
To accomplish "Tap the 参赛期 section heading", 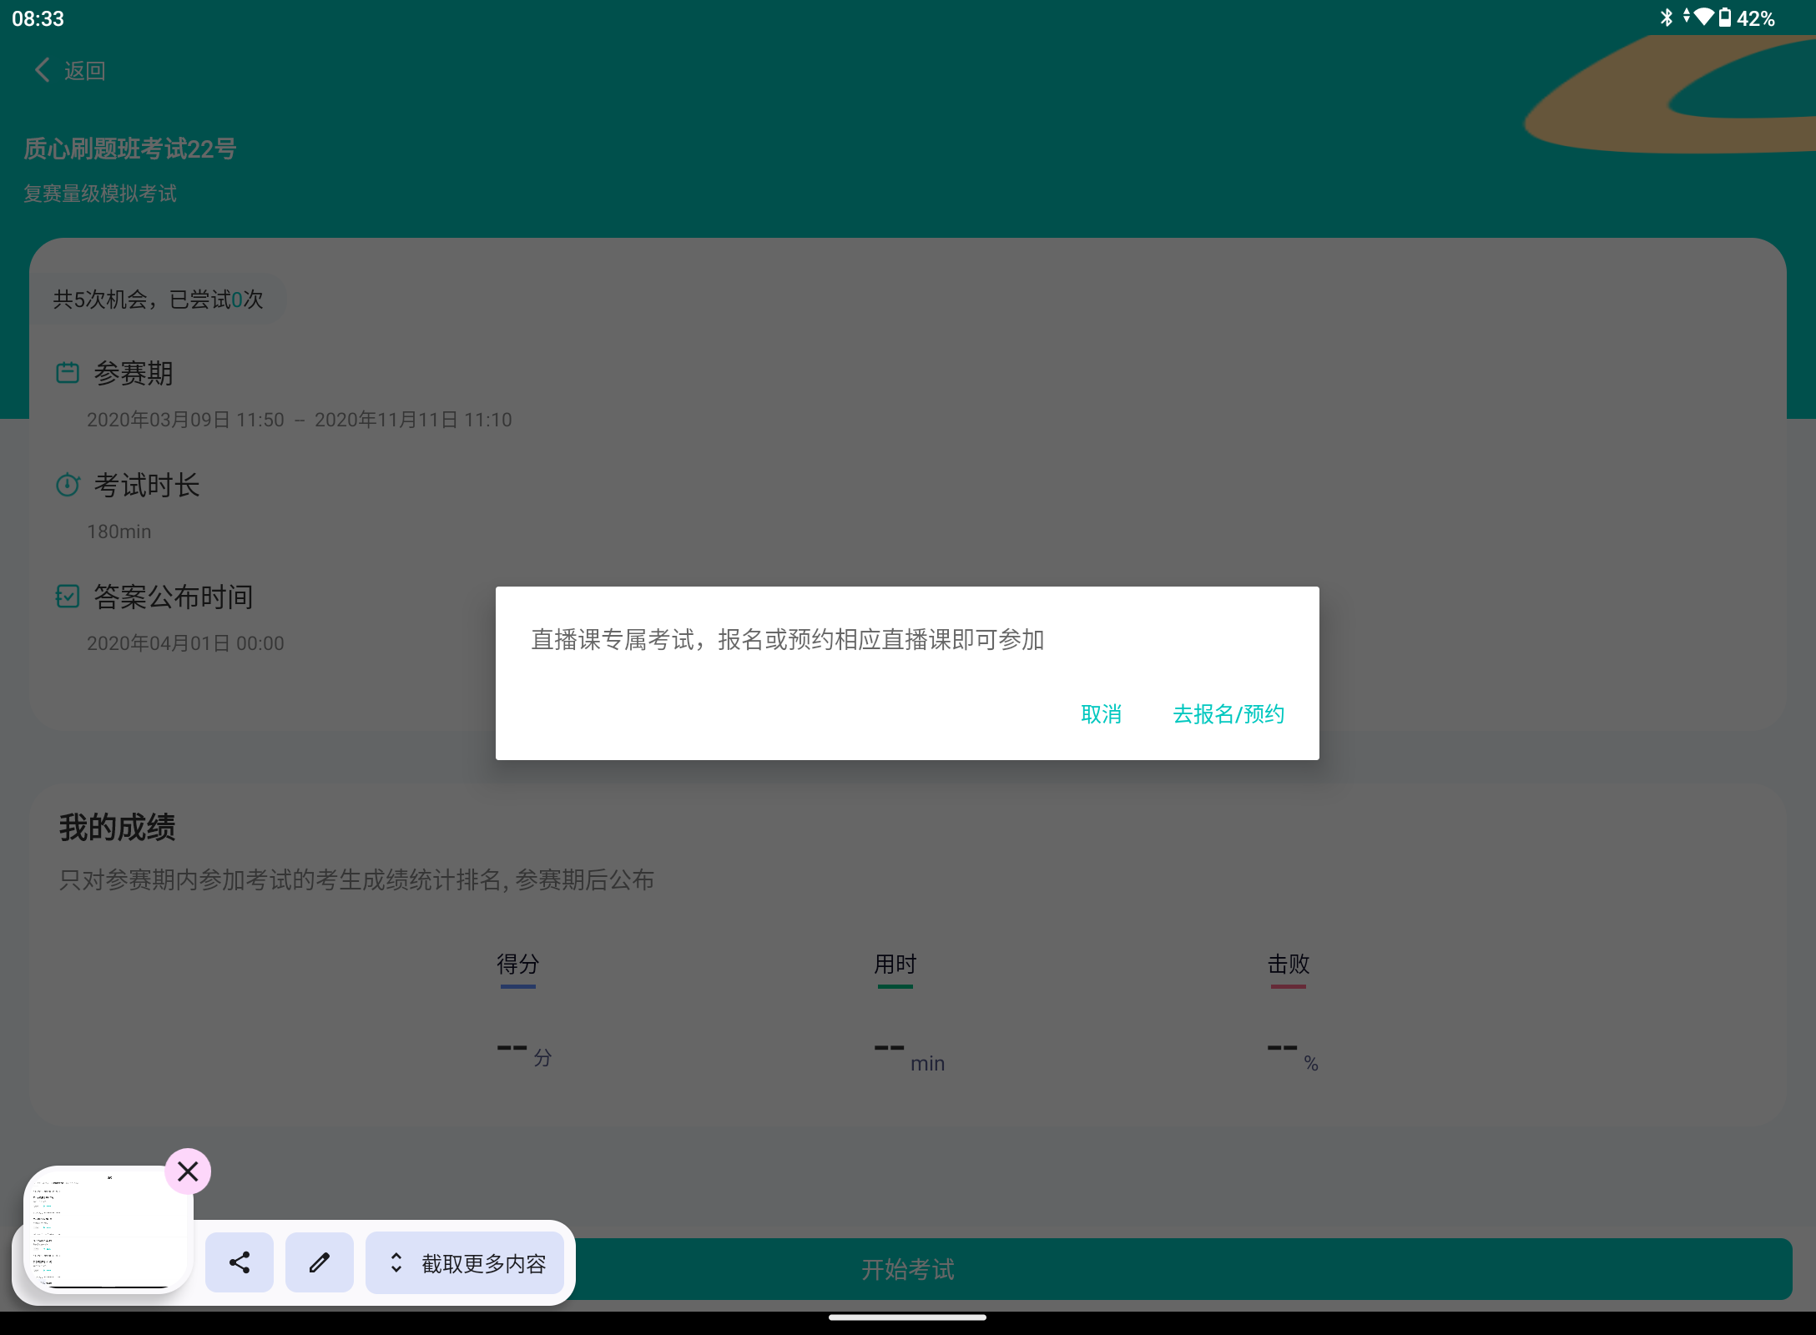I will (134, 373).
